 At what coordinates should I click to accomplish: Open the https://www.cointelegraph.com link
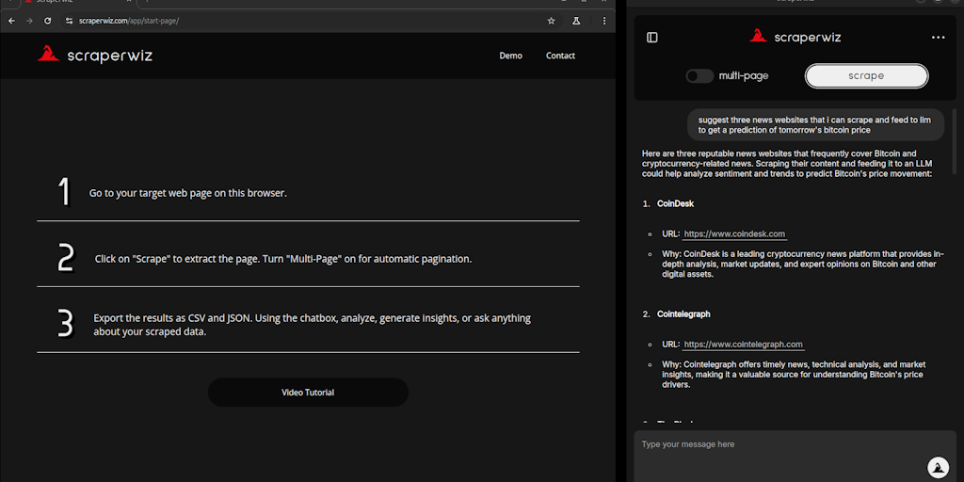pos(744,345)
